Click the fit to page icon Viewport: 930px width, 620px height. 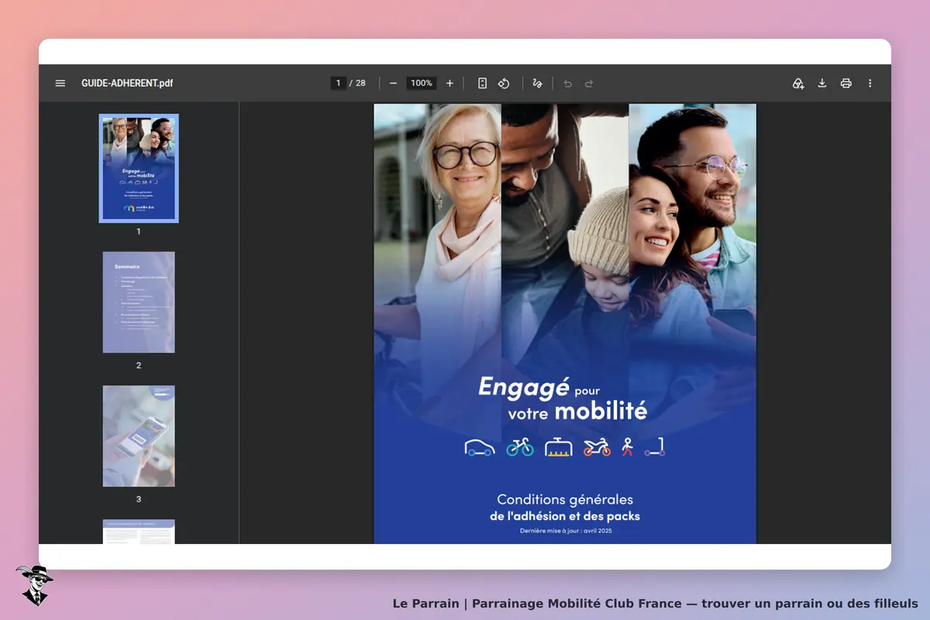tap(482, 83)
